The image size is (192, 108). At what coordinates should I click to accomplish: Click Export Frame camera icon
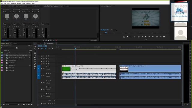coord(164,37)
